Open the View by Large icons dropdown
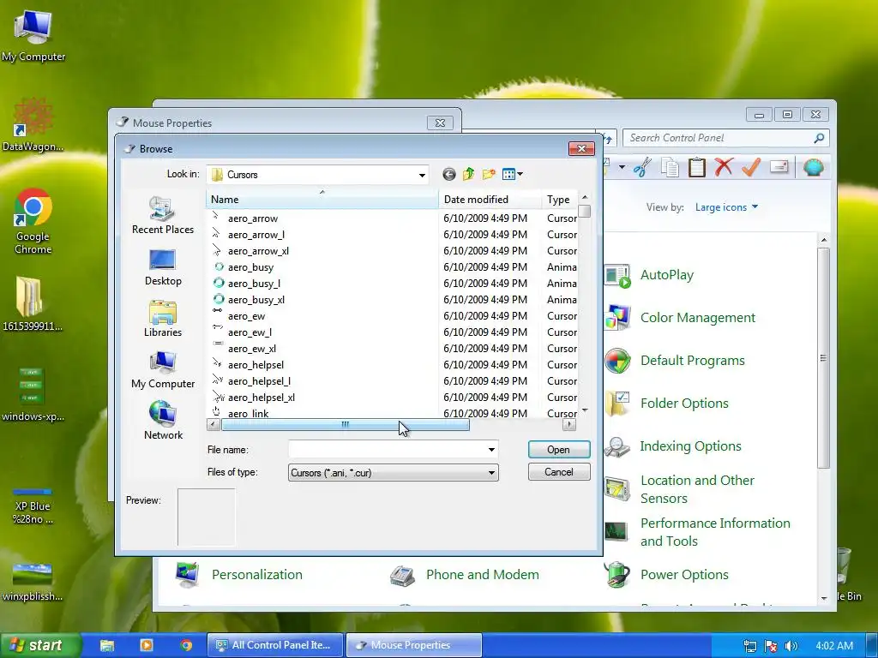The width and height of the screenshot is (878, 658). point(726,207)
